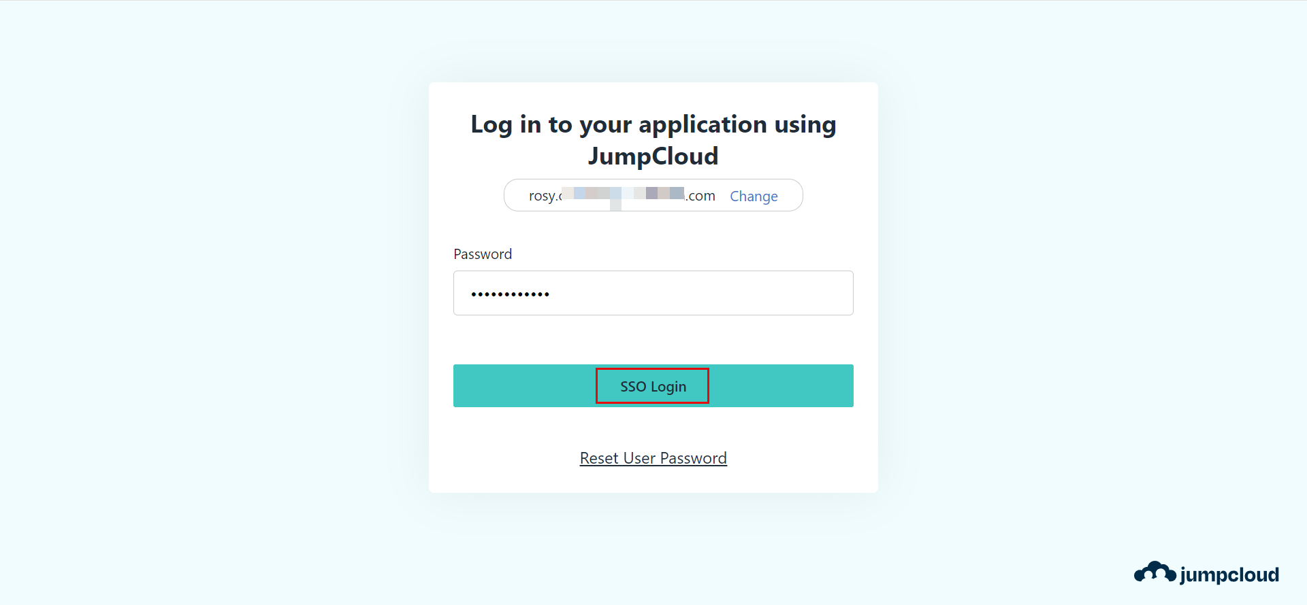Viewport: 1307px width, 605px height.
Task: Click blank card space below Reset User Password
Action: pyautogui.click(x=653, y=481)
